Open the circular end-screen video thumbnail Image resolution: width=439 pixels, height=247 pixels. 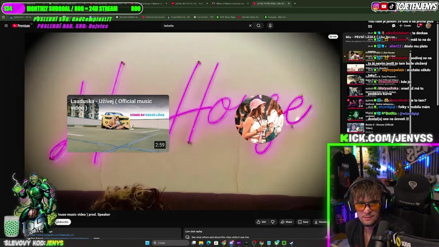point(259,119)
